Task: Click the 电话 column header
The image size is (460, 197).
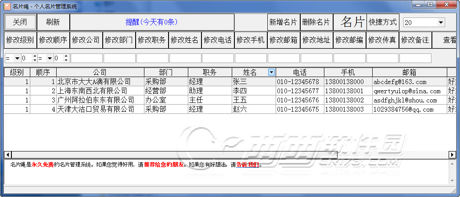Action: [300, 72]
